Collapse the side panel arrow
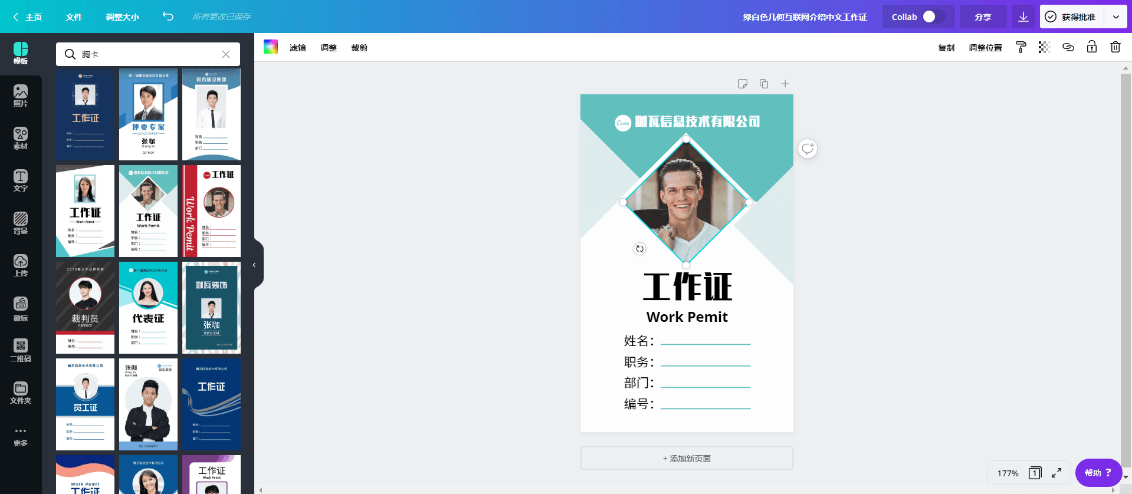 [x=254, y=265]
